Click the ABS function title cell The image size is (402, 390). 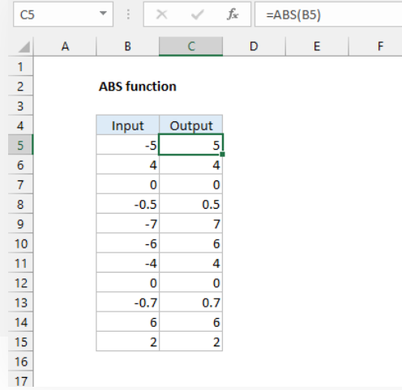pos(138,87)
